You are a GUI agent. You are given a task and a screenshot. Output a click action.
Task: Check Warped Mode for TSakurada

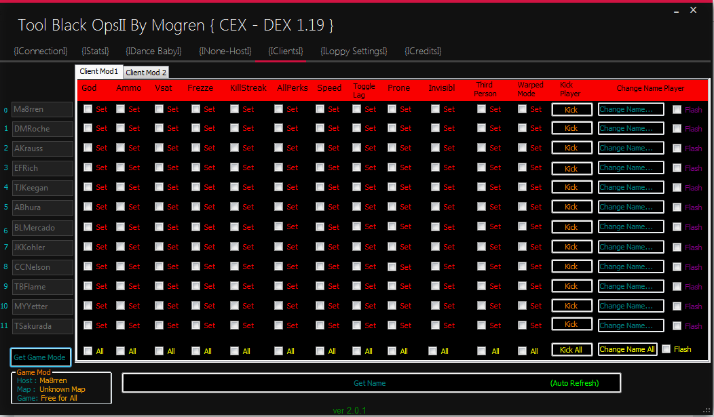(523, 325)
